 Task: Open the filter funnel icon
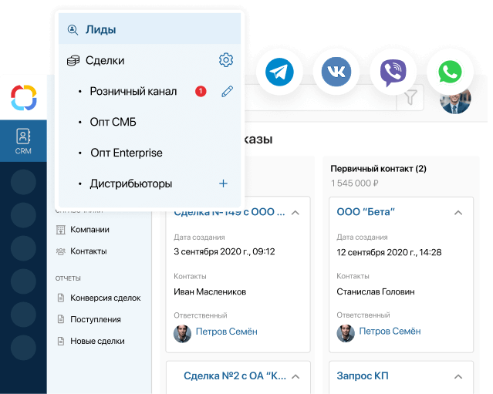[x=412, y=97]
